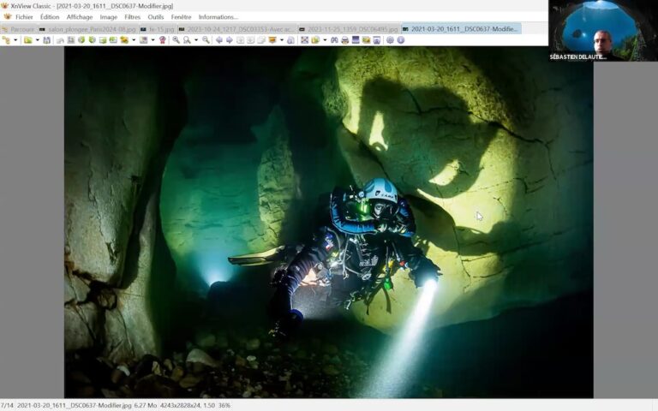
Task: Click Sébastien Delautre webcam thumbnail
Action: pos(603,30)
